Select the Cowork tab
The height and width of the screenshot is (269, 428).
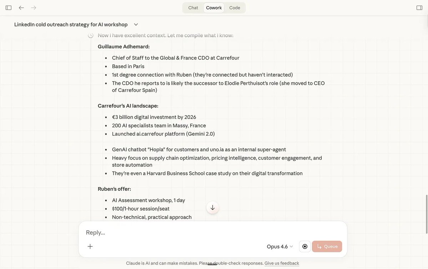coord(213,7)
